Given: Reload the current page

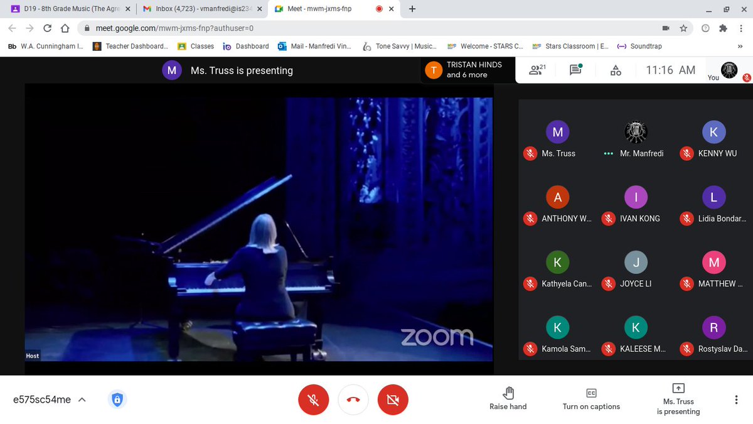Looking at the screenshot, I should tap(48, 28).
